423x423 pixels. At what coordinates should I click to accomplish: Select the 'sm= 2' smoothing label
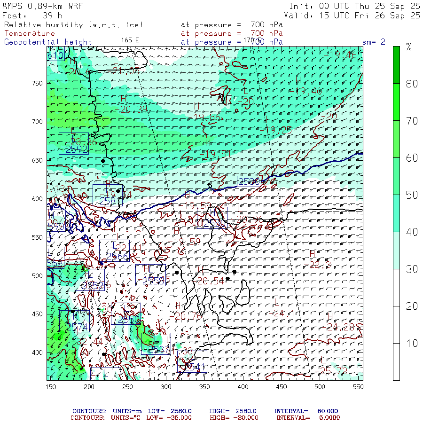pos(374,42)
